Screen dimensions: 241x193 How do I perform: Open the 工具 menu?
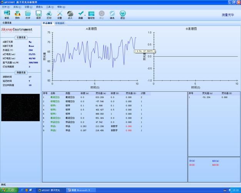click(50, 7)
